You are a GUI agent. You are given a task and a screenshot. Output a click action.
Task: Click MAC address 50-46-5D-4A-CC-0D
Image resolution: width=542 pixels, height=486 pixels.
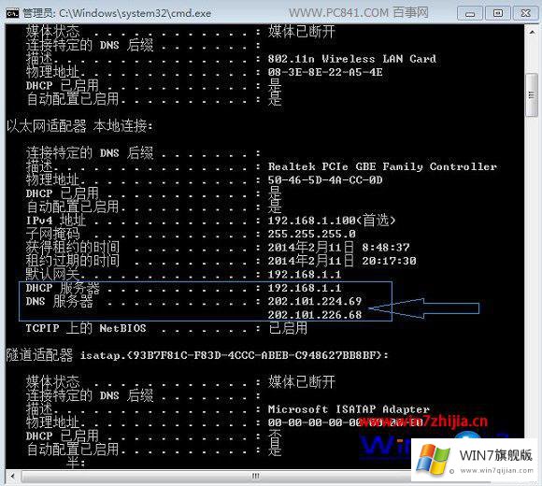pyautogui.click(x=325, y=180)
